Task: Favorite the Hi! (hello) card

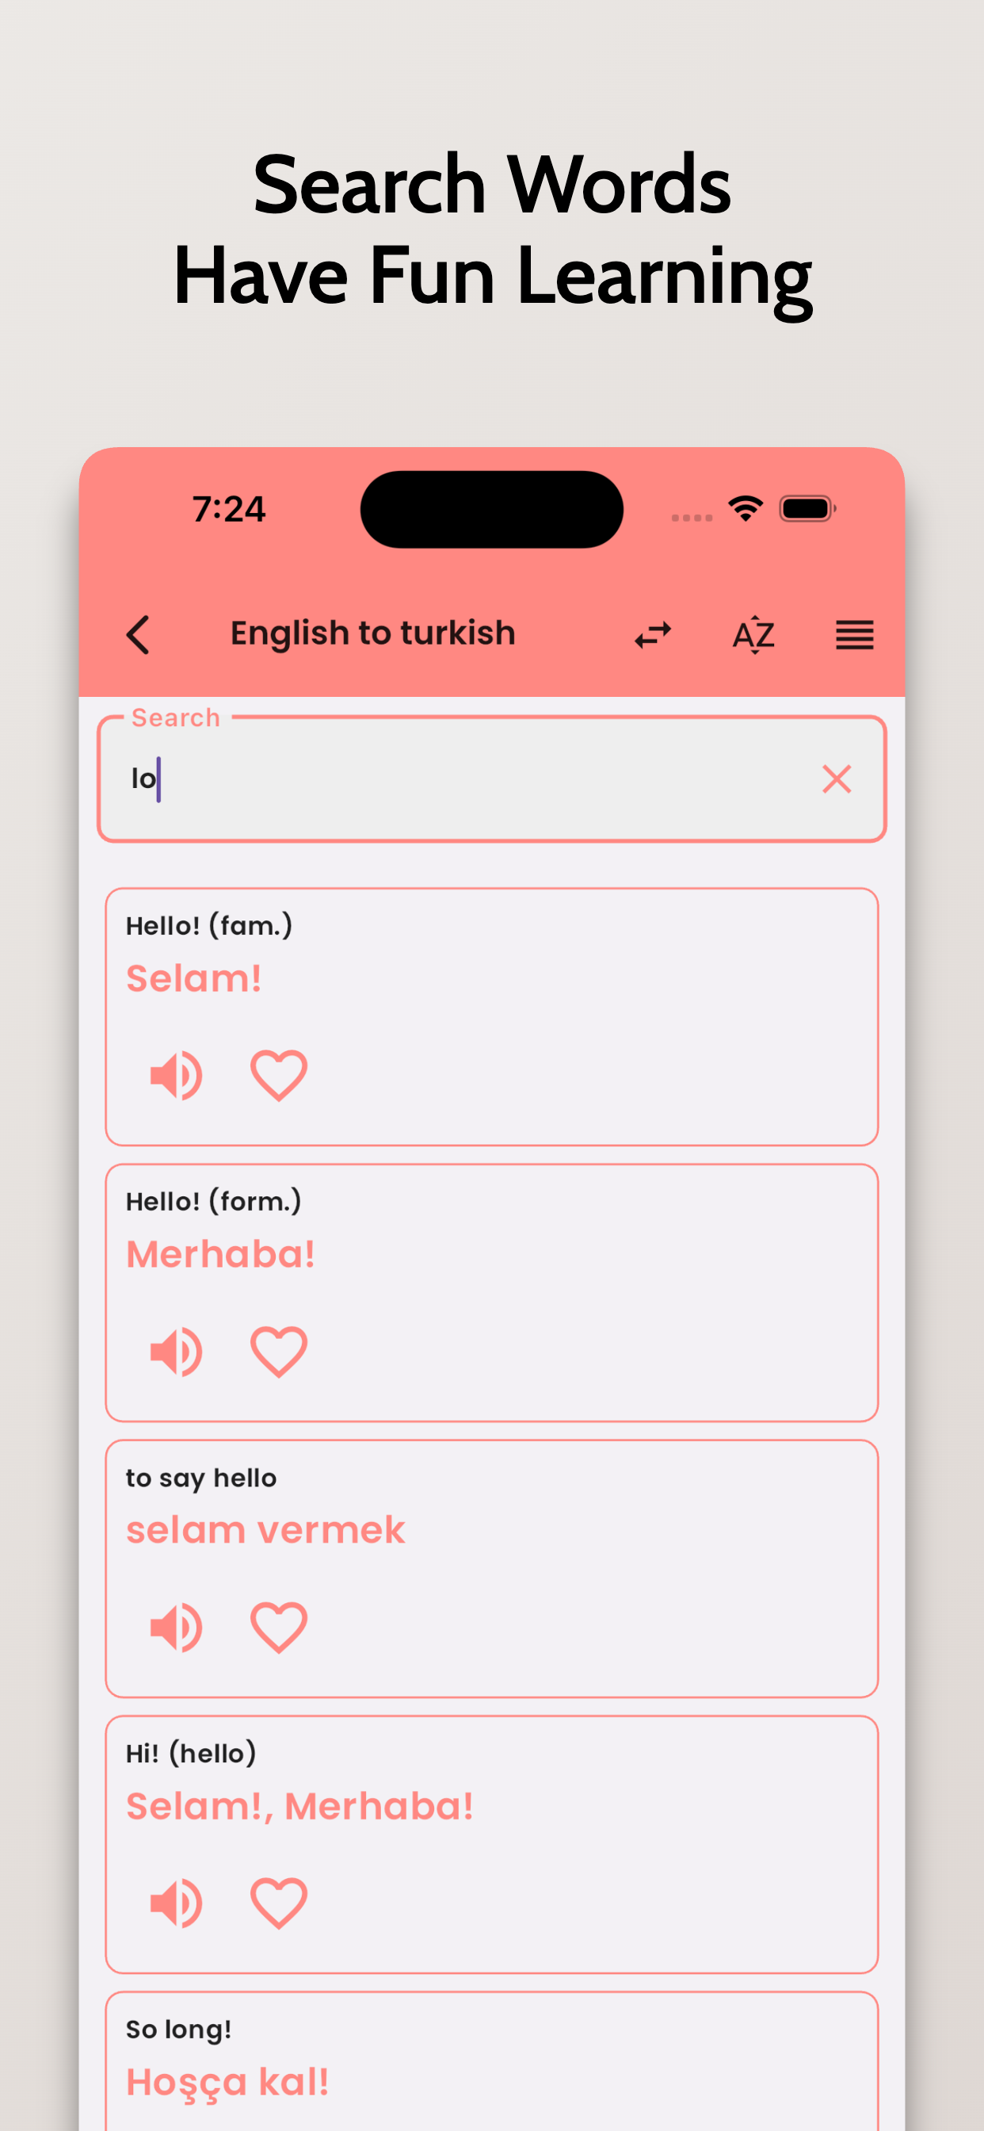Action: pos(279,1903)
